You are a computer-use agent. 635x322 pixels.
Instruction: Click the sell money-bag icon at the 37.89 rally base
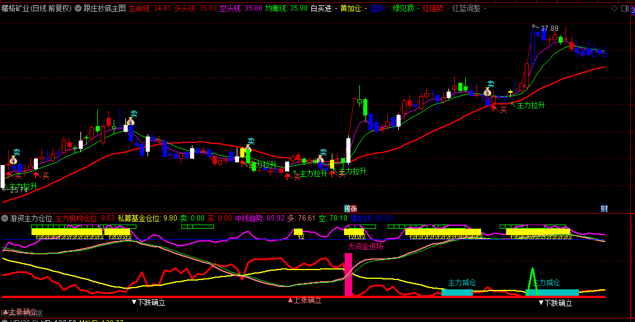coord(487,93)
